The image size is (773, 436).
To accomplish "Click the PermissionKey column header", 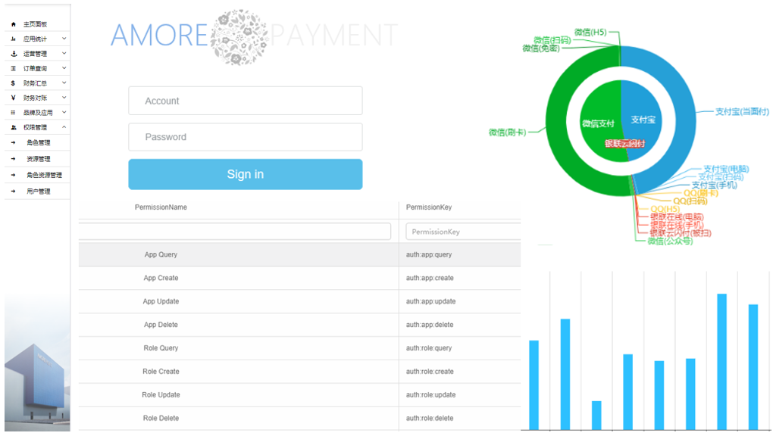I will click(429, 207).
